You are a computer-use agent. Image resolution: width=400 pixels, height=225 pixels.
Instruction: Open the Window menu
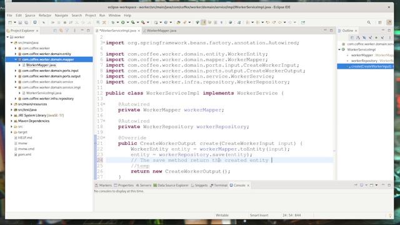click(x=114, y=15)
